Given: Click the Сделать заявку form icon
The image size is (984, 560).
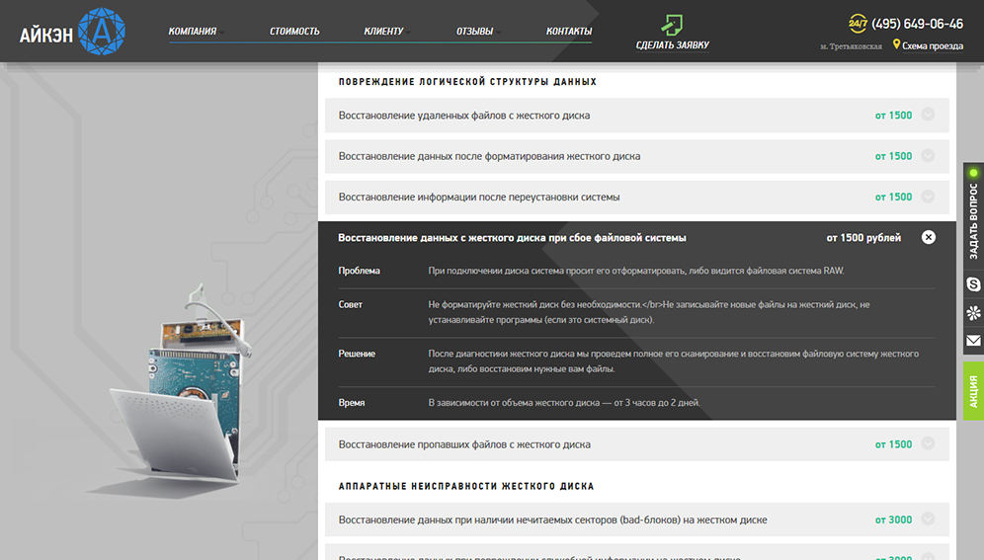Looking at the screenshot, I should tap(672, 24).
